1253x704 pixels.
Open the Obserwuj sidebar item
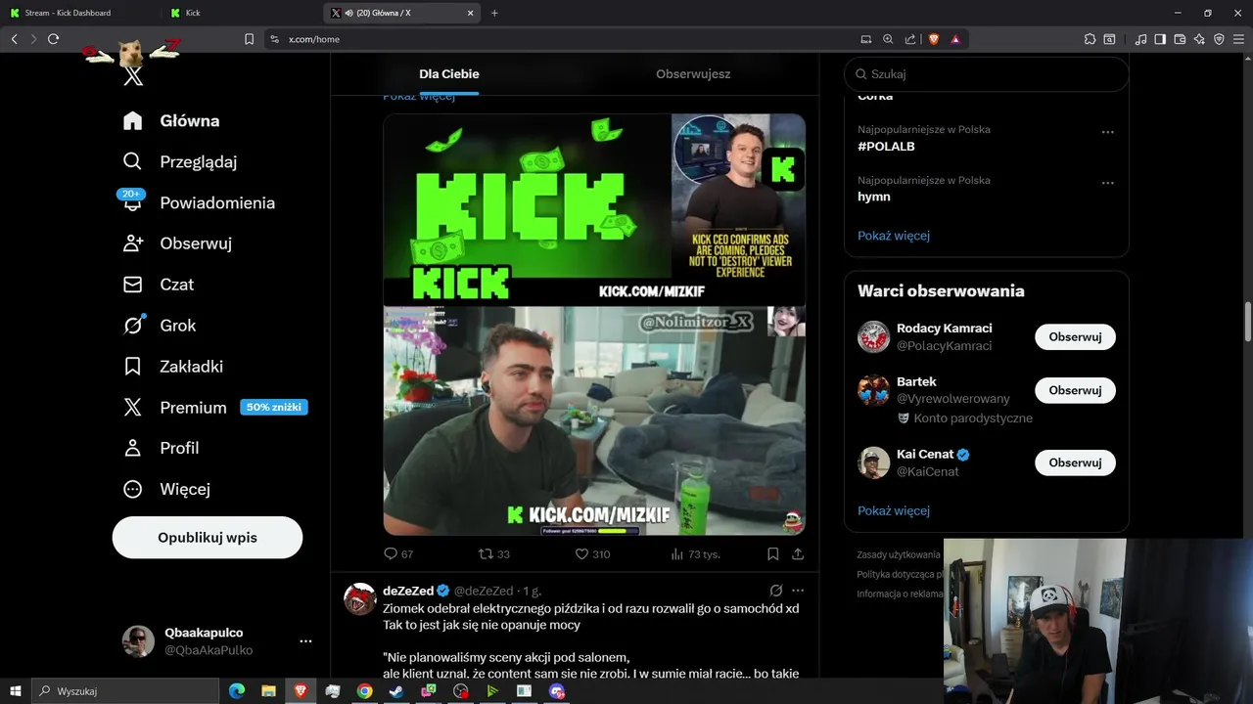click(x=177, y=243)
